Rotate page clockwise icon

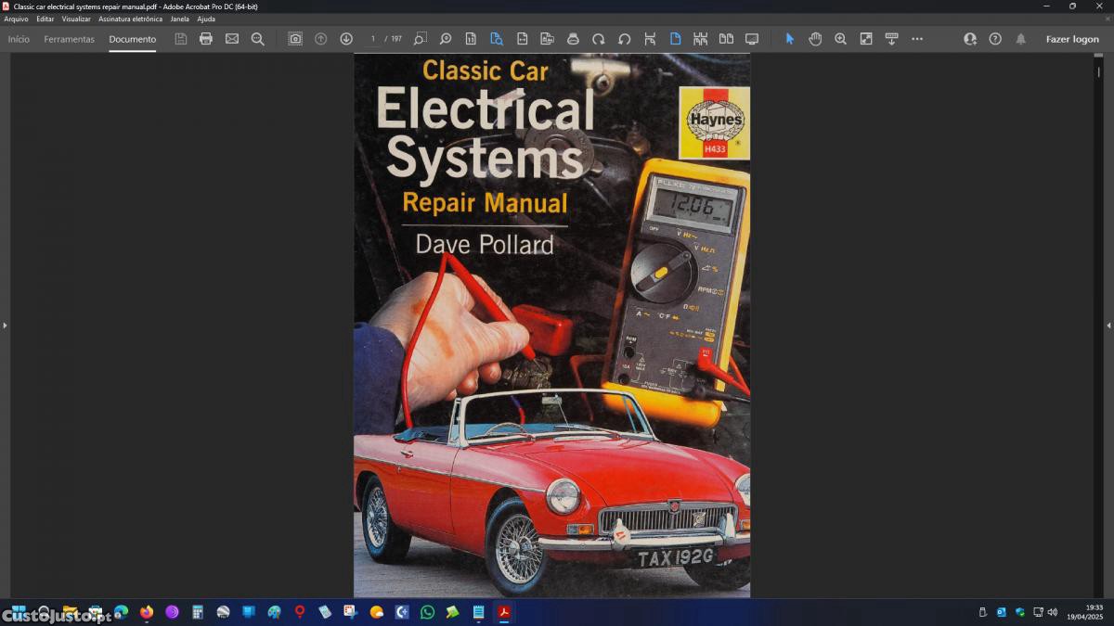pyautogui.click(x=599, y=39)
